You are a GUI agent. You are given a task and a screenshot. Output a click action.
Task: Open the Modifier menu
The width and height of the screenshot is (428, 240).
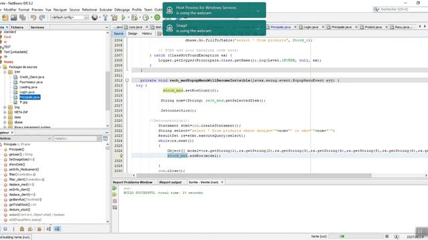[x=10, y=9]
